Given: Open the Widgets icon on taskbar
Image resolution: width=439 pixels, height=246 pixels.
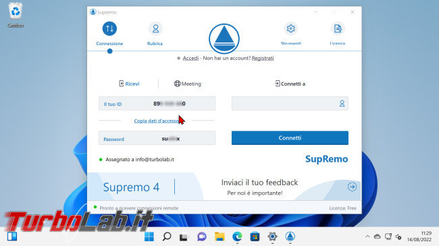Looking at the screenshot, I should [12, 237].
